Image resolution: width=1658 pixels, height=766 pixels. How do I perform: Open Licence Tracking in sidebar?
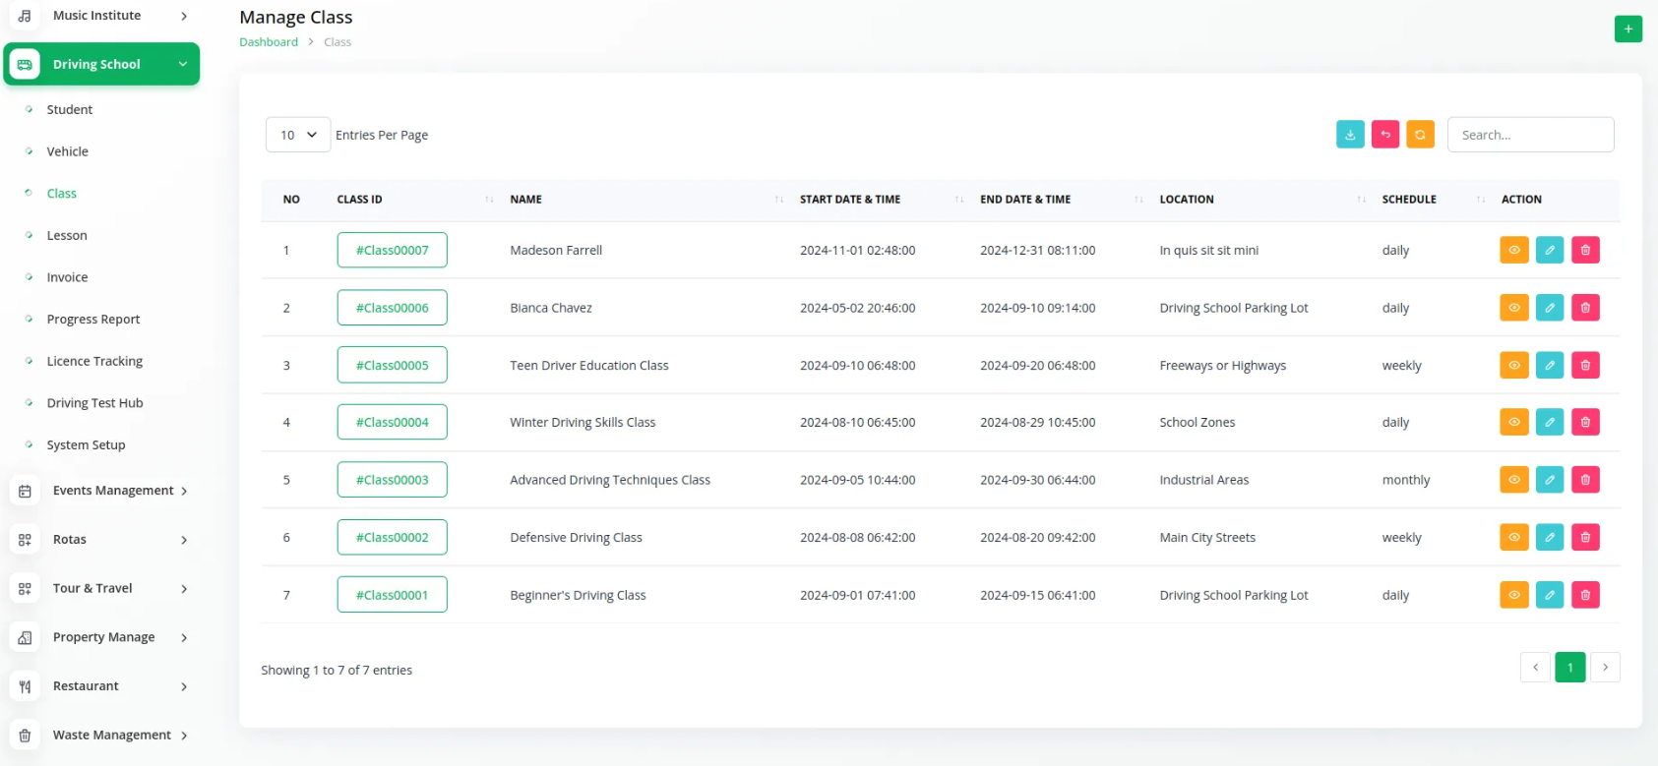(x=94, y=362)
